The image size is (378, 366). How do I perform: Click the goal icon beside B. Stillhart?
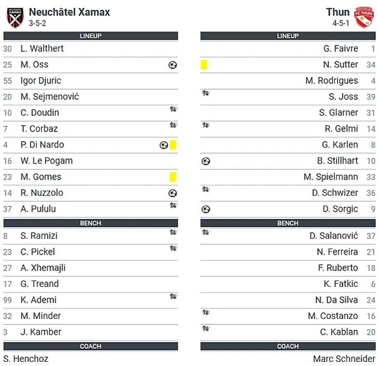206,162
